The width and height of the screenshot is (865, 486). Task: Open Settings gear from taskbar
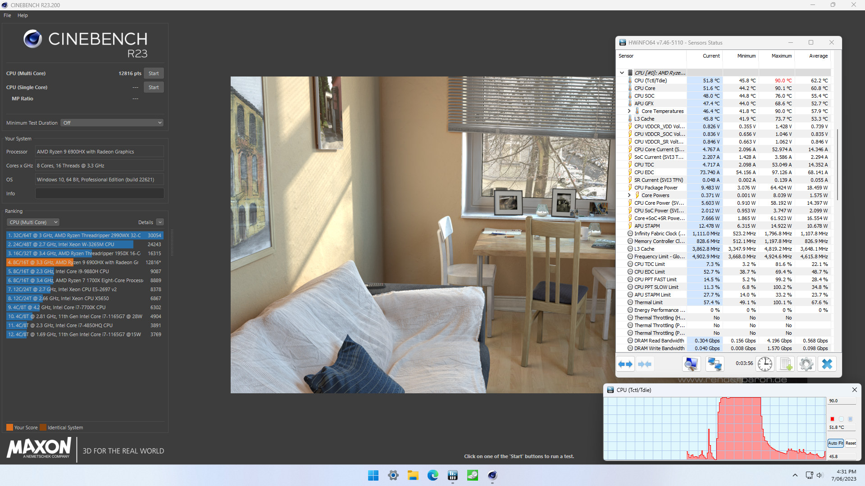(393, 475)
